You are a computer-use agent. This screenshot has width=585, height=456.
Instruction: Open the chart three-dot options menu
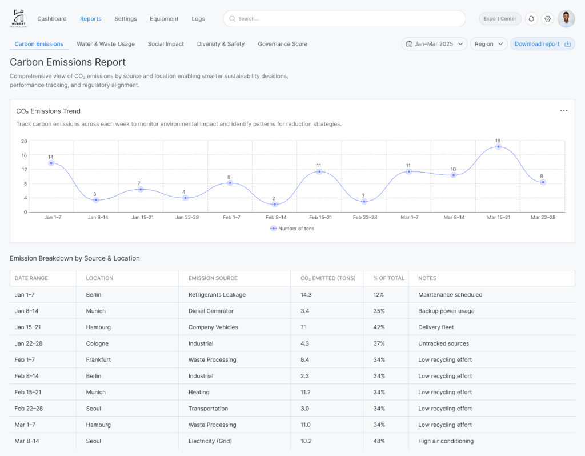pos(564,111)
